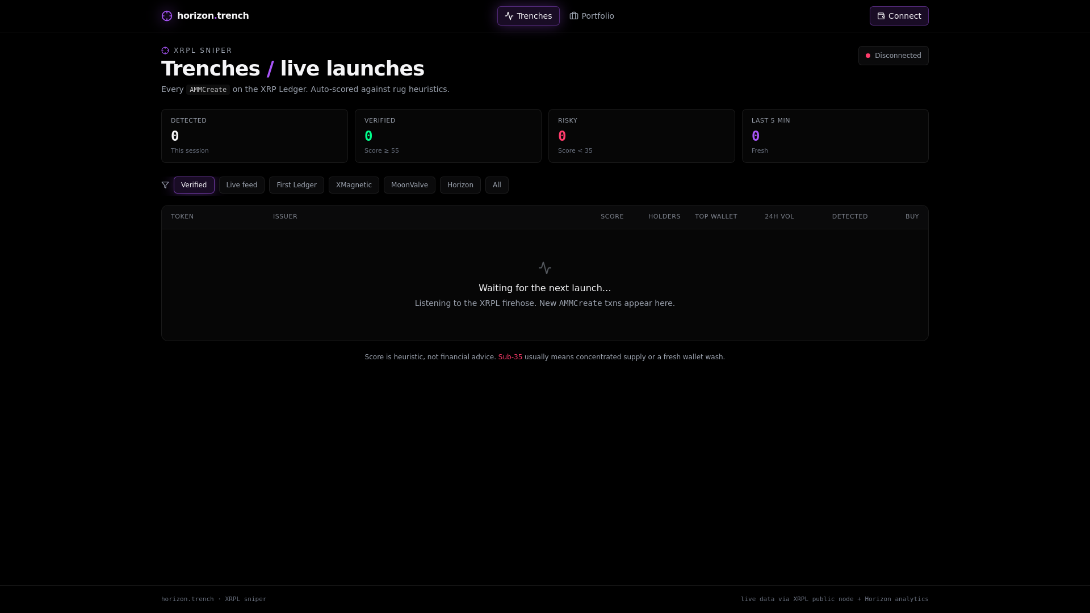
Task: Select the First Ledger filter chip
Action: tap(296, 185)
